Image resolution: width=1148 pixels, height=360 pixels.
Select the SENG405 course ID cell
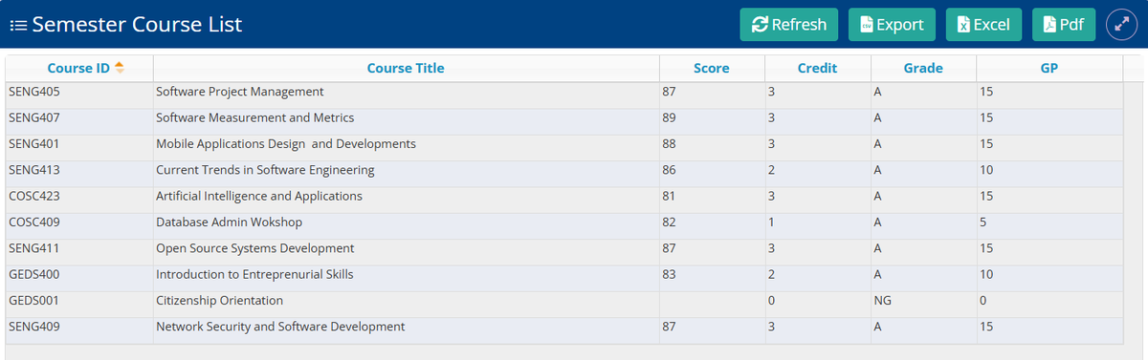coord(79,92)
